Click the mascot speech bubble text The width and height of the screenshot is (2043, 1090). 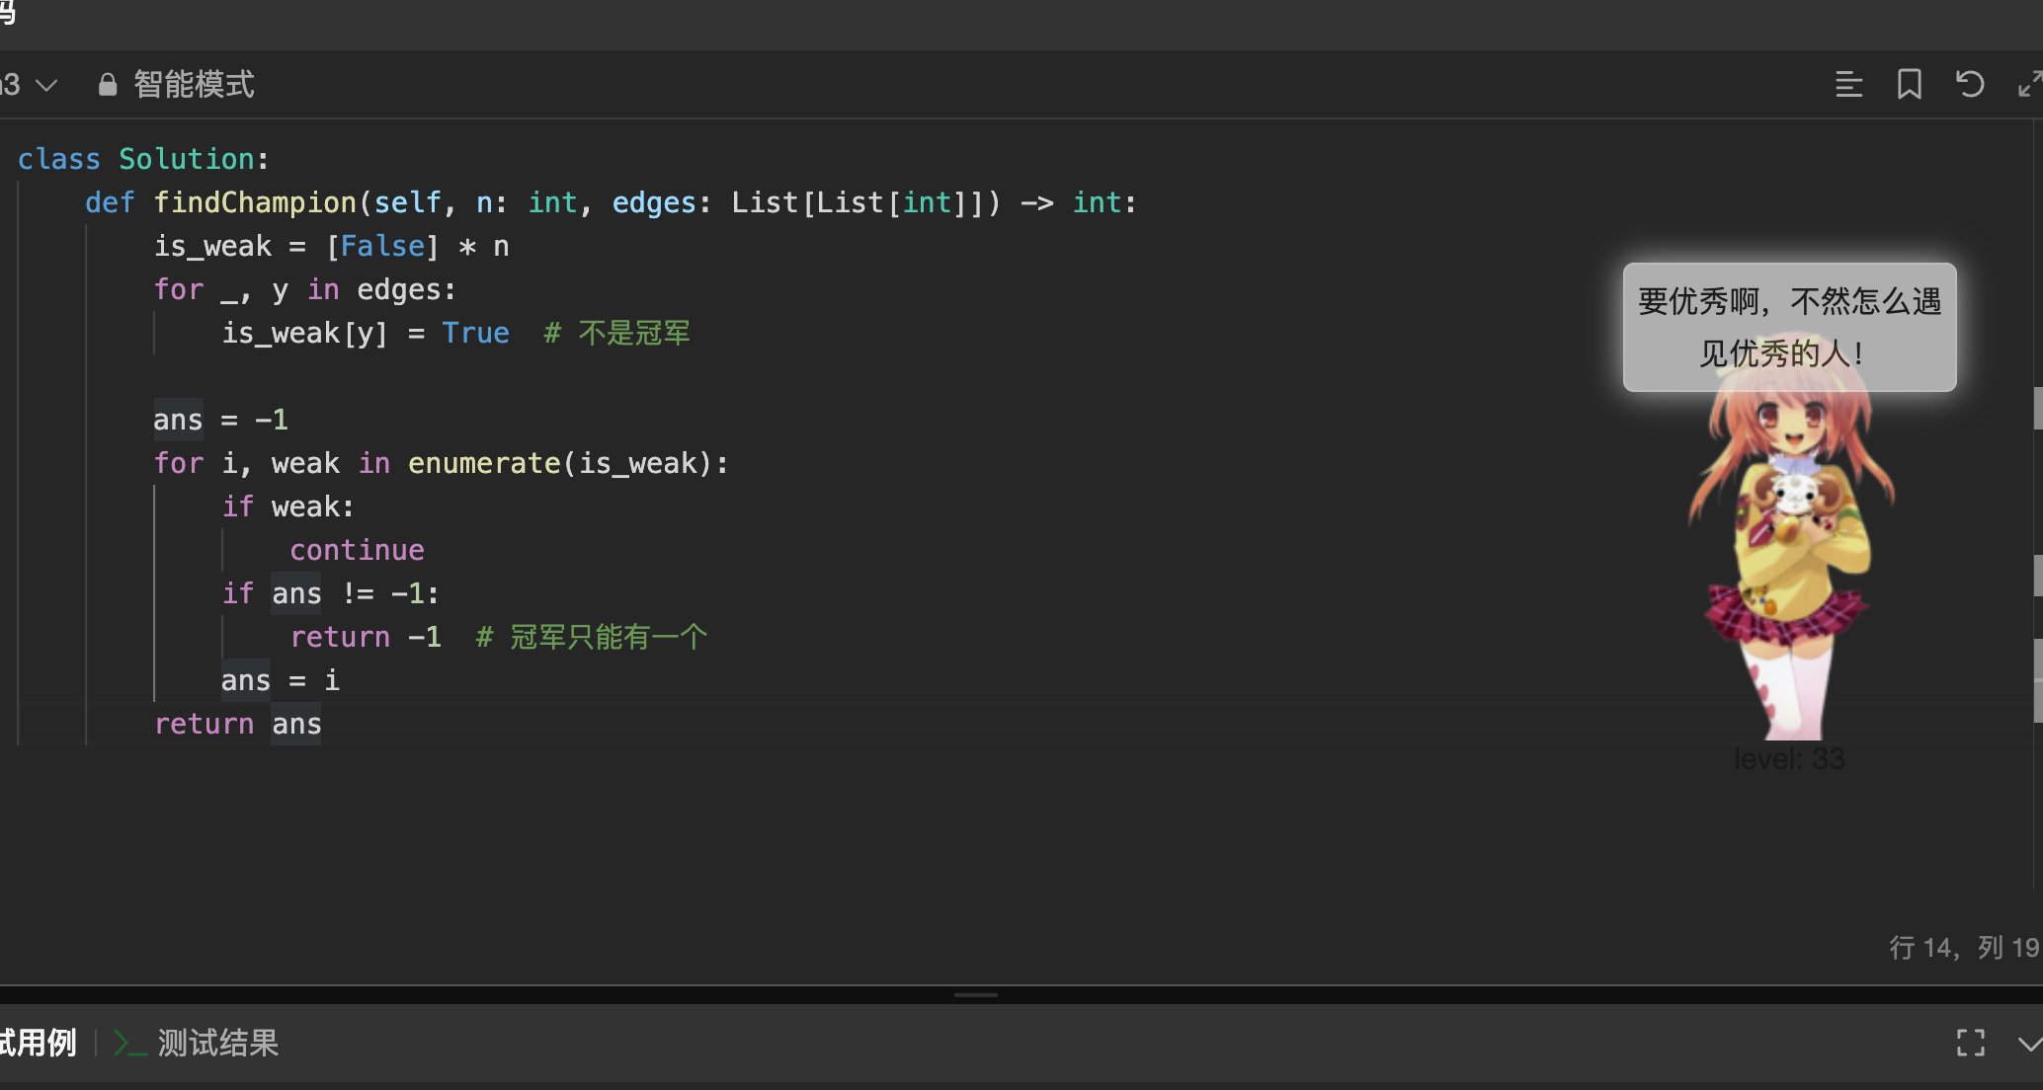tap(1789, 327)
